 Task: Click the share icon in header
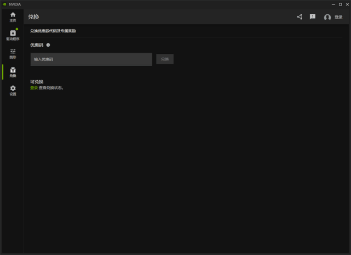(300, 17)
